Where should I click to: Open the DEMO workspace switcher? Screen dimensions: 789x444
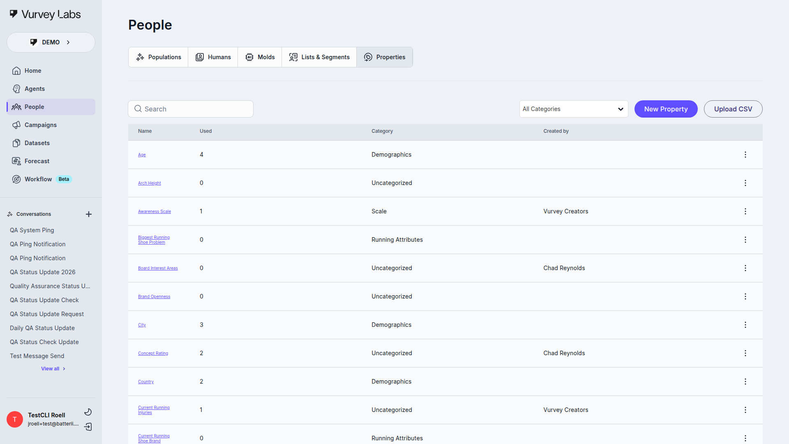[x=51, y=42]
